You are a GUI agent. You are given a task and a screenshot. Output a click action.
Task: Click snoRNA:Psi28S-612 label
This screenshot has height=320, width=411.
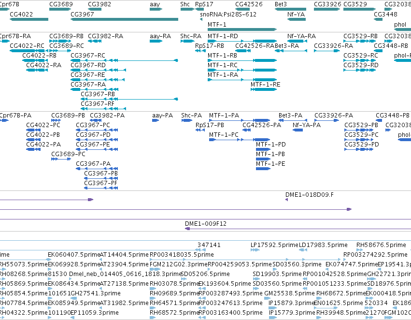point(228,14)
